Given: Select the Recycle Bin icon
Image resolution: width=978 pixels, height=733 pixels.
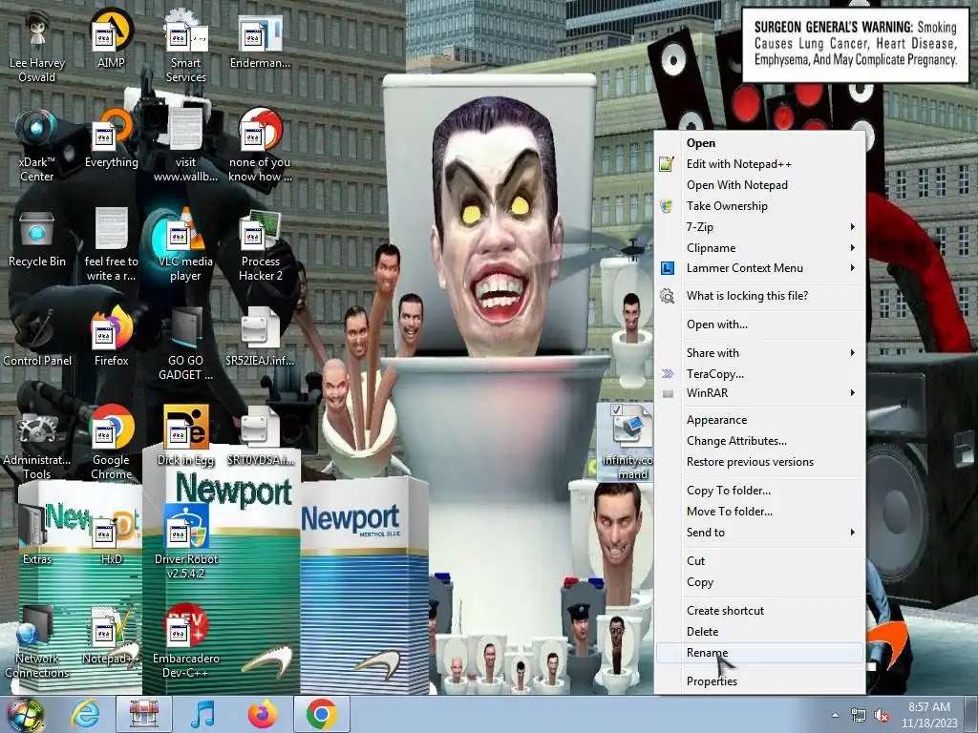Looking at the screenshot, I should click(37, 239).
